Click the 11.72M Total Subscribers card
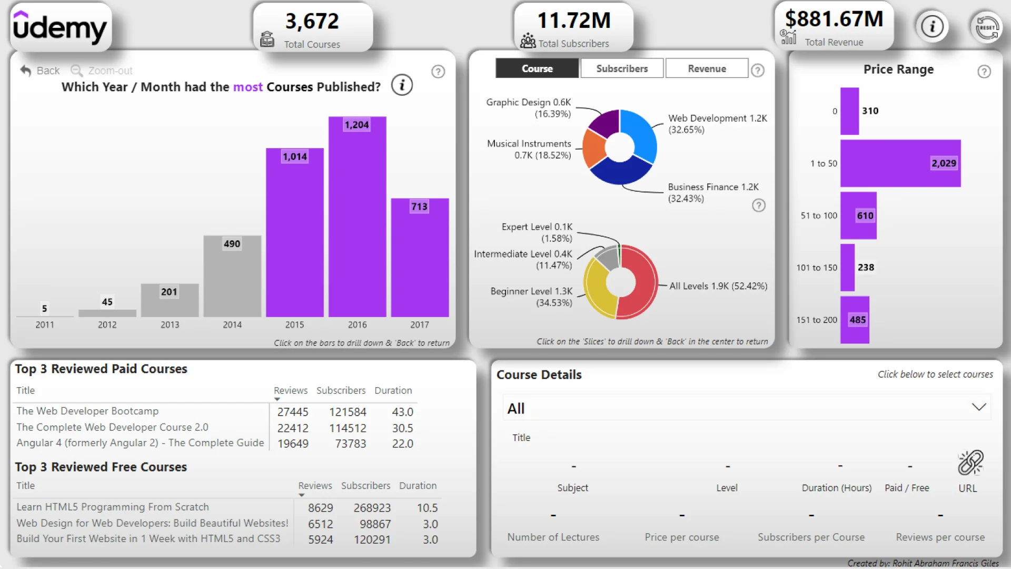Image resolution: width=1011 pixels, height=569 pixels. [x=573, y=27]
